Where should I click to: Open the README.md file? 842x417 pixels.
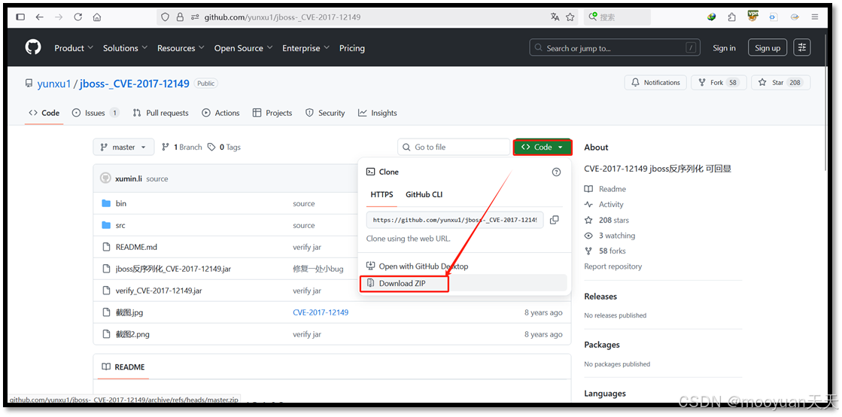pos(136,247)
